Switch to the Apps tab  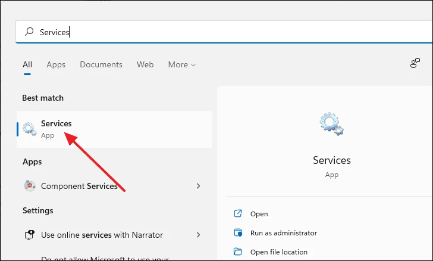pos(56,65)
